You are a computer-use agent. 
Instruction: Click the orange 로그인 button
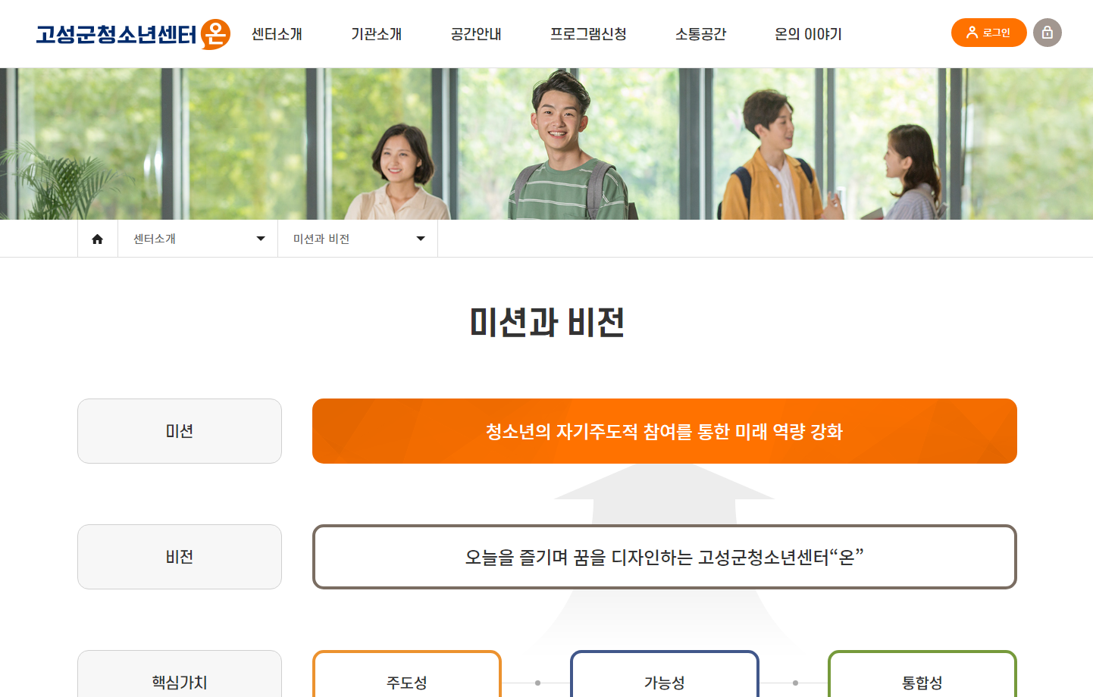(988, 33)
